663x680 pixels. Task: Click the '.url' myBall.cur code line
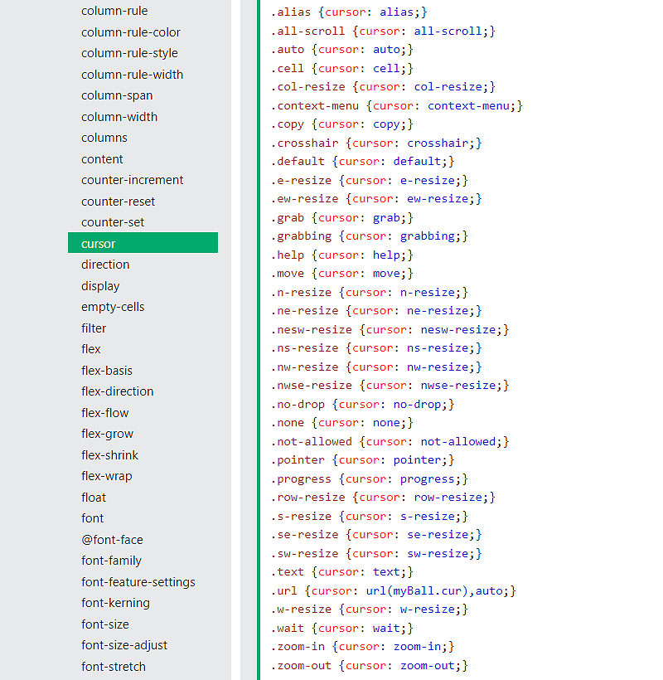tap(394, 590)
